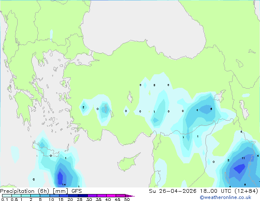Click the above-50 mm legend arrow tip
Viewport: 260px width, 201px height.
pos(130,196)
